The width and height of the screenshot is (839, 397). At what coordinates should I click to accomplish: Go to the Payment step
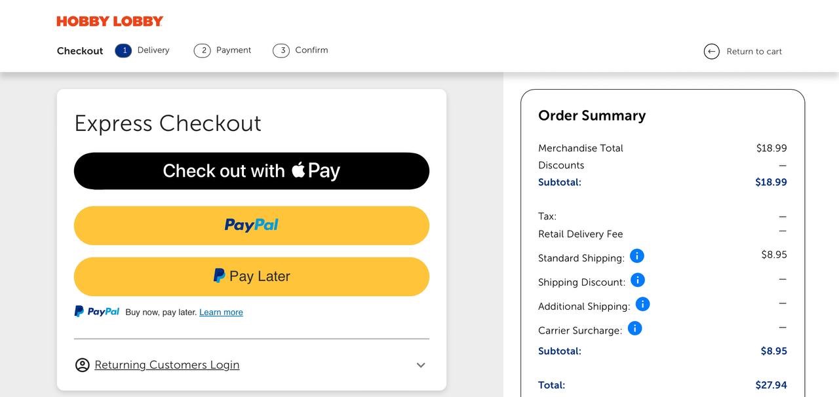[223, 50]
